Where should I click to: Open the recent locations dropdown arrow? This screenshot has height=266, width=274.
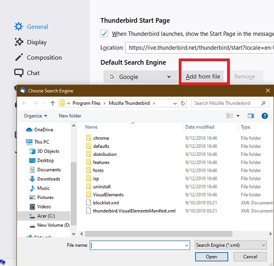(45, 103)
